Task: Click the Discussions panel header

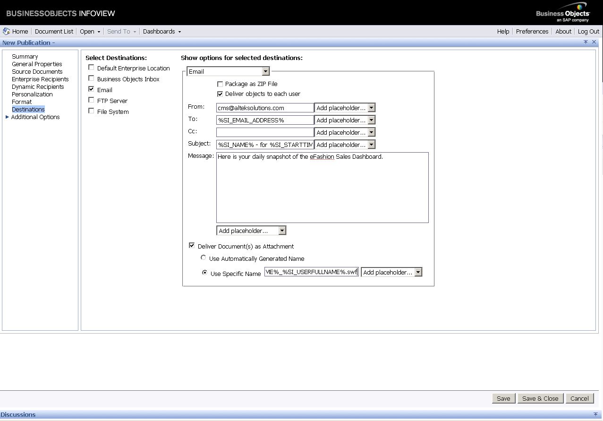Action: click(x=301, y=414)
